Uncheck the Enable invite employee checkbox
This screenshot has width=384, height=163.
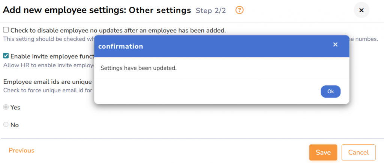(6, 56)
